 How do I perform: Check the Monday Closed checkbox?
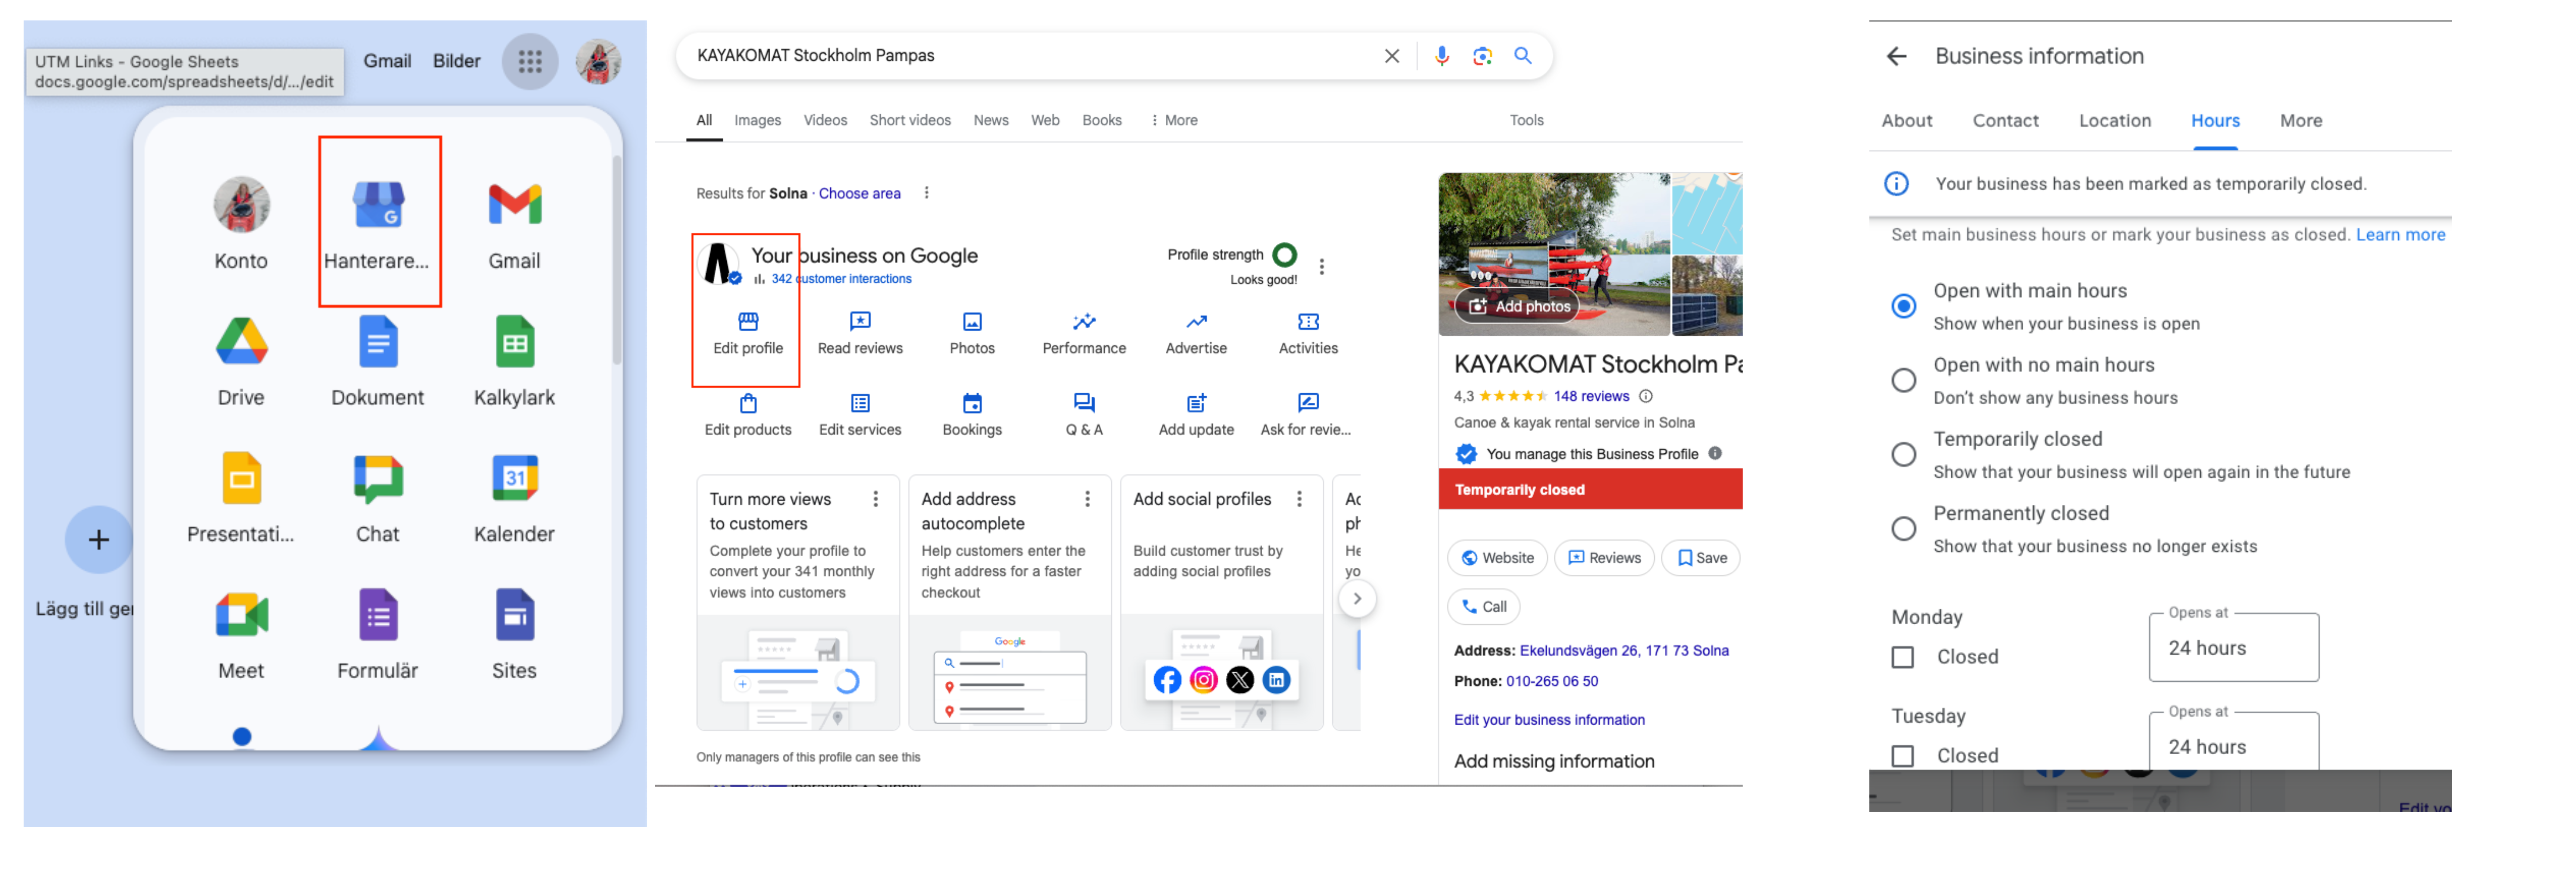click(x=1902, y=657)
